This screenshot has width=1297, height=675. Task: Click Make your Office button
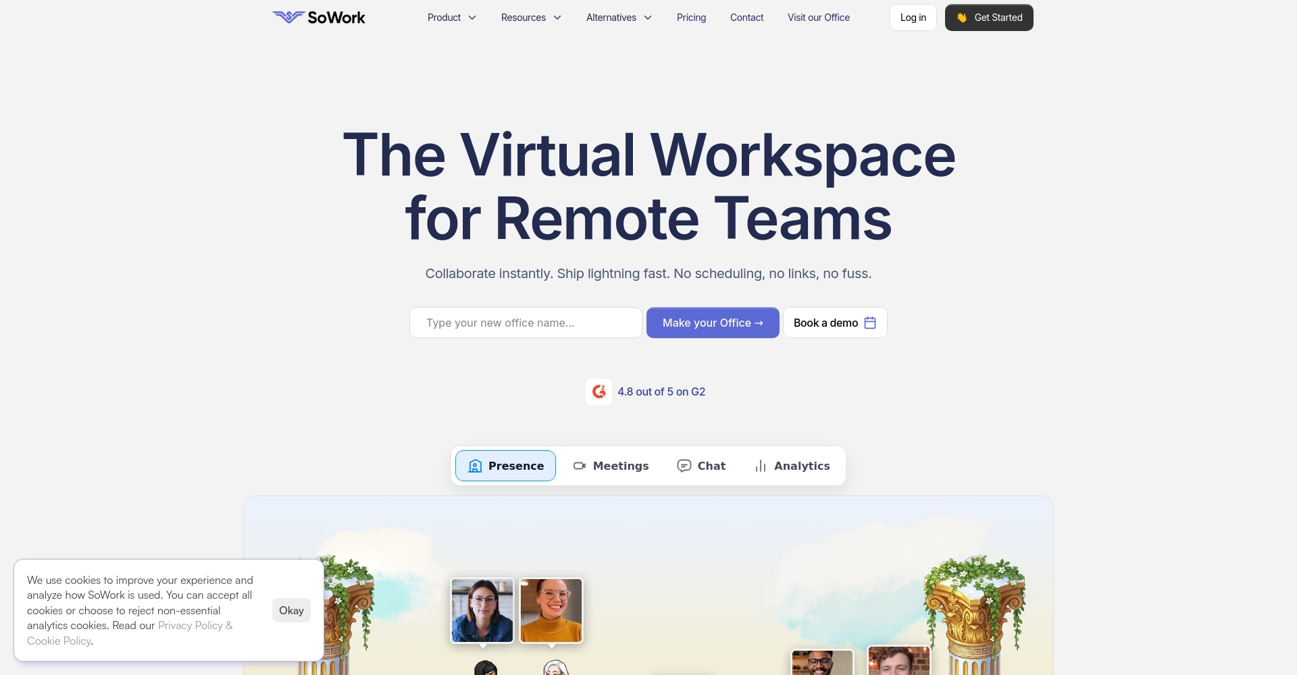tap(713, 323)
